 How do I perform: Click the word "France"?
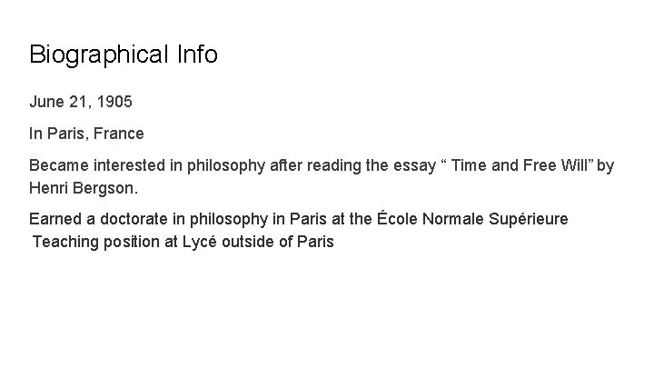tap(121, 134)
